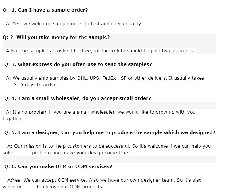The image size is (234, 193).
Task: Click 'to choose our ODM products' text
Action: click(x=70, y=187)
